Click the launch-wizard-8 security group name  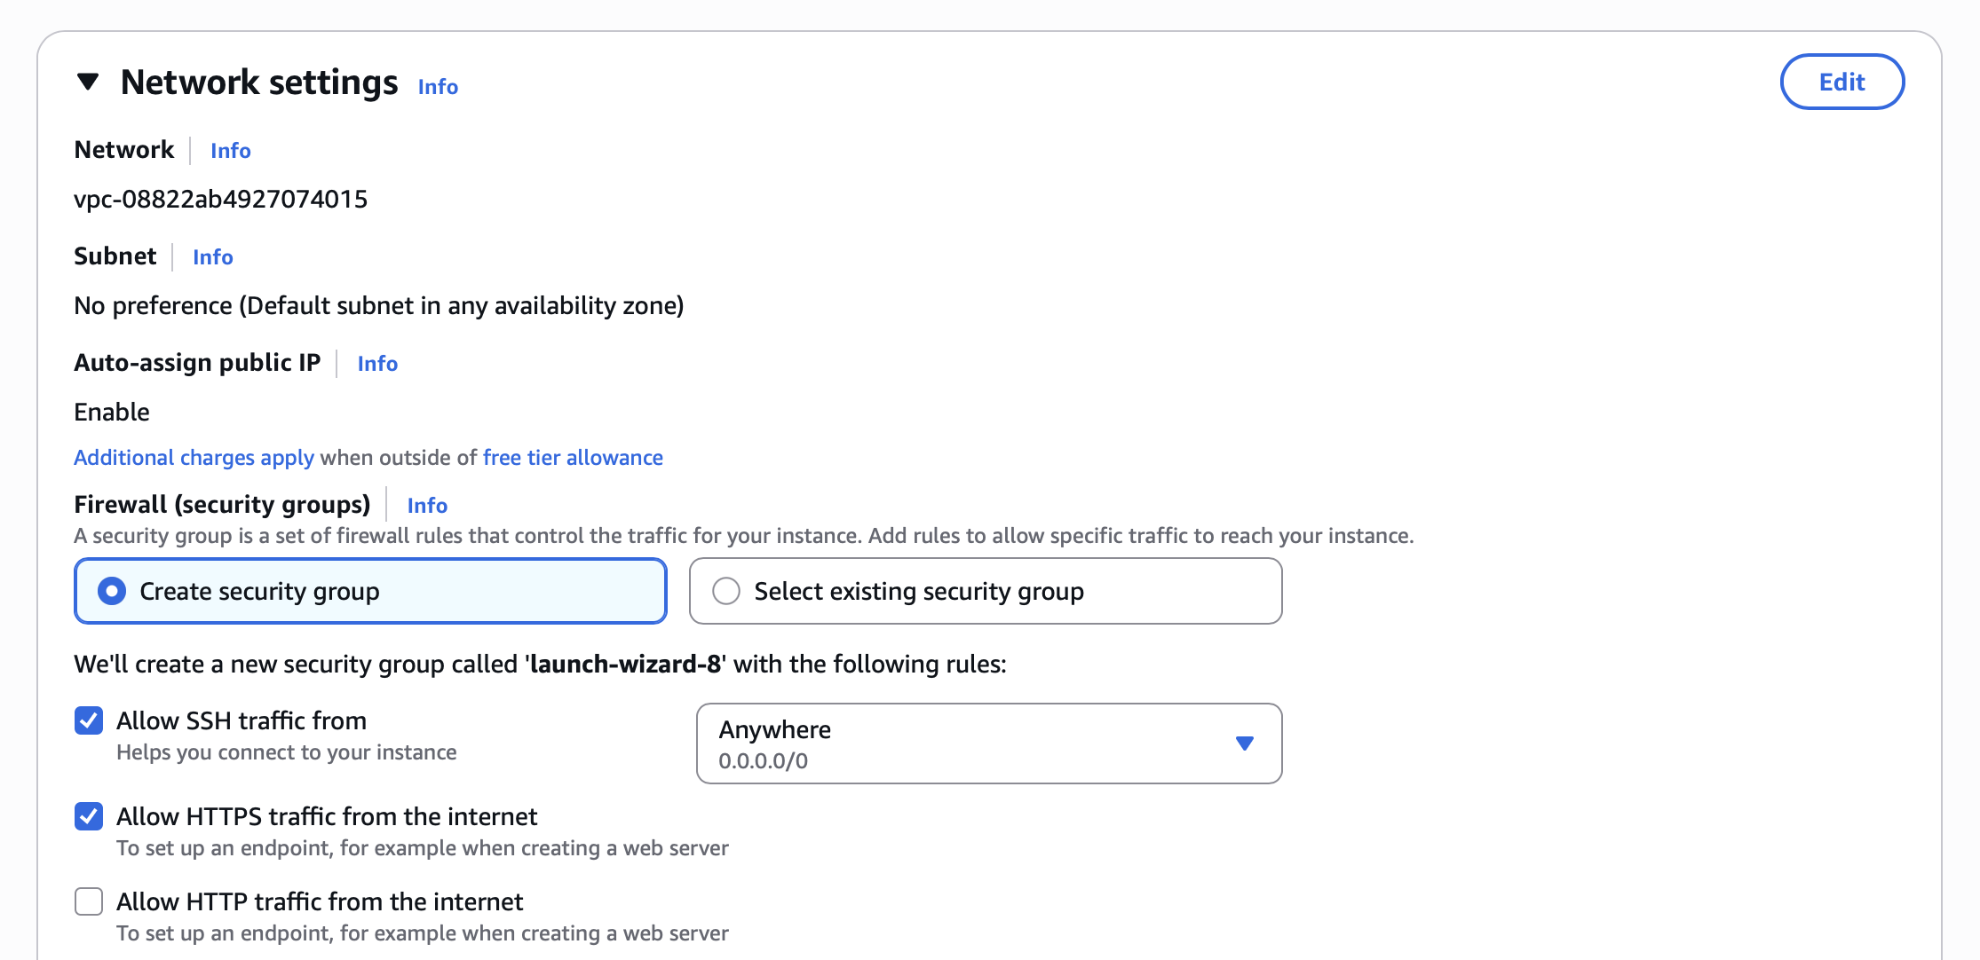pyautogui.click(x=625, y=663)
